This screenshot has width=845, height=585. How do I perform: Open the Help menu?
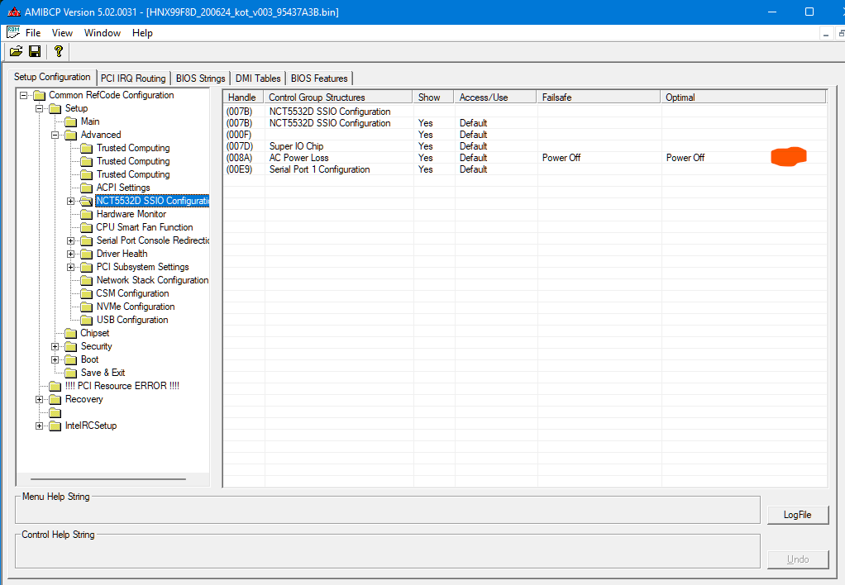click(x=142, y=33)
